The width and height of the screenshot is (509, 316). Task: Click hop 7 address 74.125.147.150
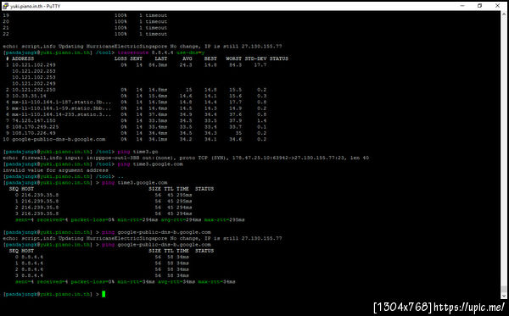tap(34, 120)
